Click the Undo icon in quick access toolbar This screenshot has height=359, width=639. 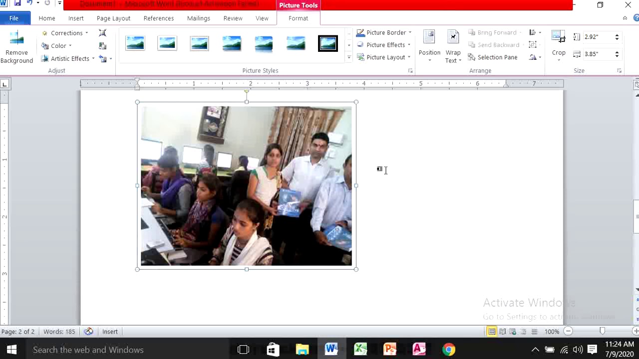[29, 3]
